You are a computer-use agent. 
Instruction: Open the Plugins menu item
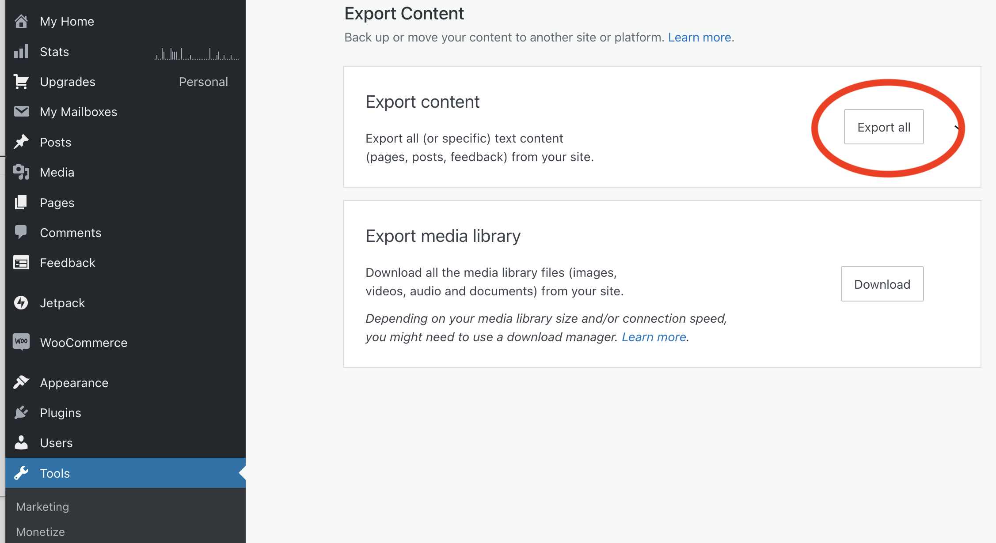point(125,413)
